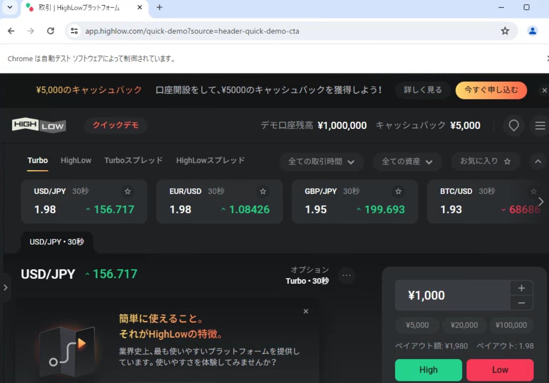The height and width of the screenshot is (383, 549).
Task: Switch to the Turboスプレッド tab
Action: pos(133,160)
